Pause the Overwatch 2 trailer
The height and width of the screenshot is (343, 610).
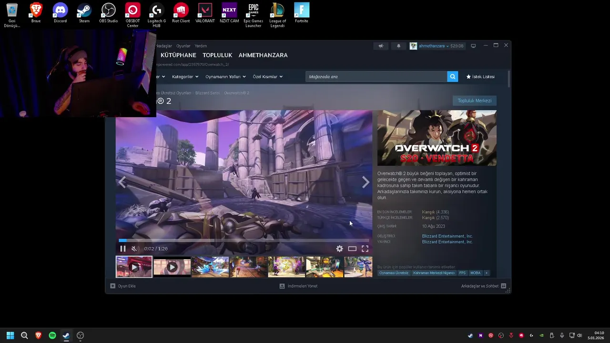123,249
